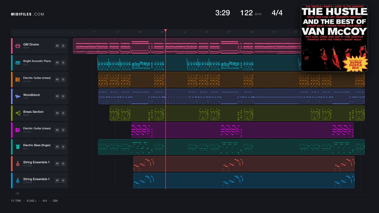Click bar 17 on the timeline ruler
The height and width of the screenshot is (213, 379).
(117, 32)
